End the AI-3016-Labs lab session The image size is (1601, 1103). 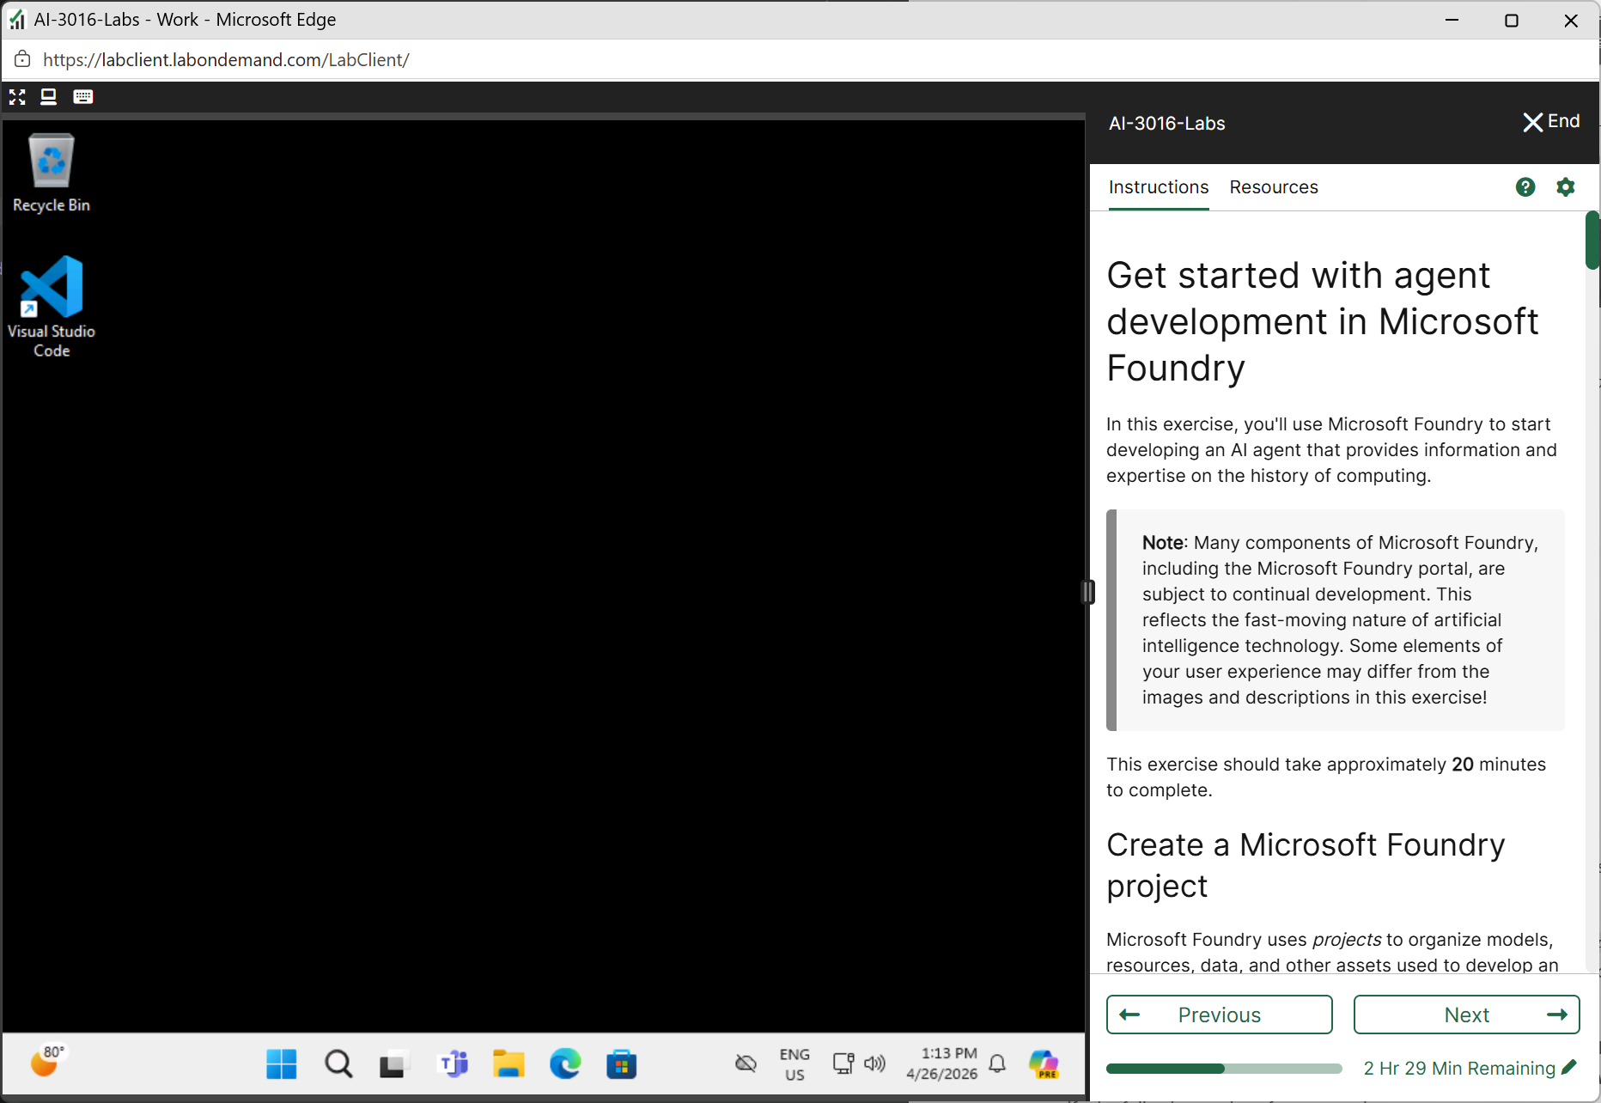click(x=1551, y=122)
